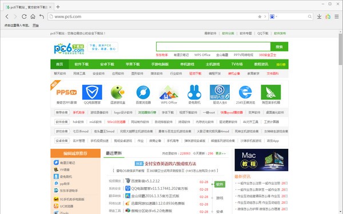Open the 驱动下载 red category link
The height and width of the screenshot is (214, 343).
click(196, 74)
